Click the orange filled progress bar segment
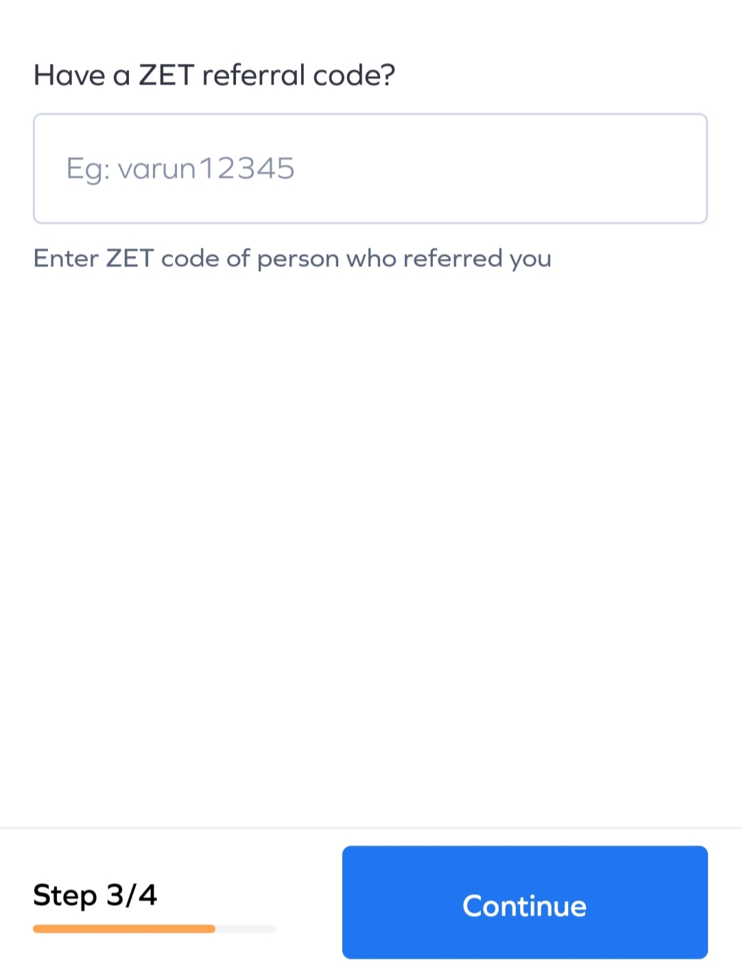741x971 pixels. coord(123,928)
